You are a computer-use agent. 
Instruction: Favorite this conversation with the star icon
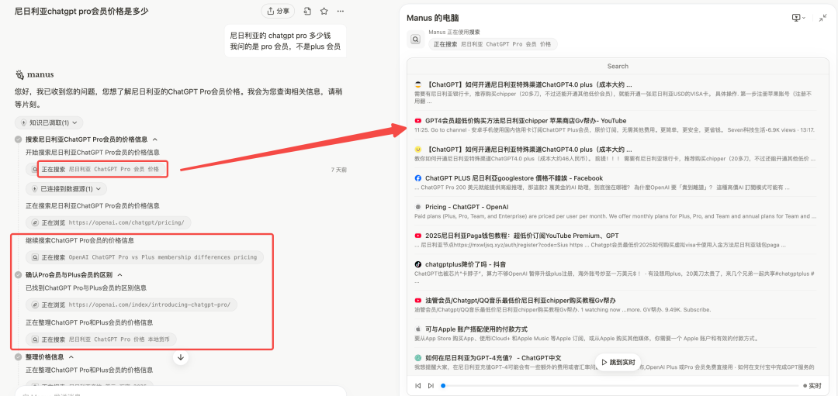[324, 11]
